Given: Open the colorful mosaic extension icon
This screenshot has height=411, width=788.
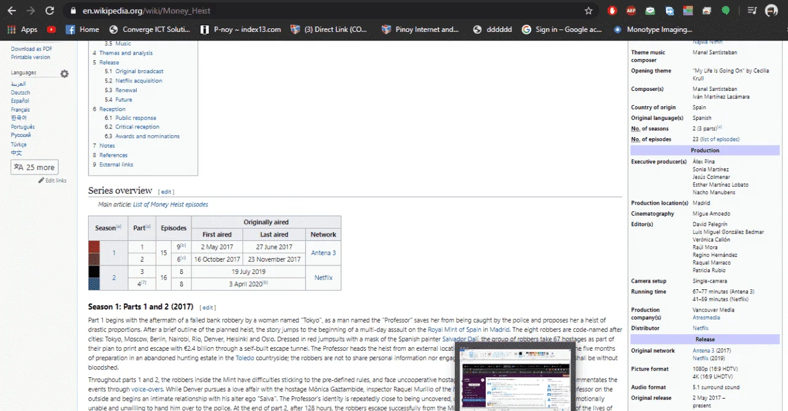Looking at the screenshot, I should (x=688, y=10).
